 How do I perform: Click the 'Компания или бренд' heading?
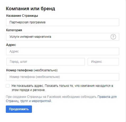30,9
